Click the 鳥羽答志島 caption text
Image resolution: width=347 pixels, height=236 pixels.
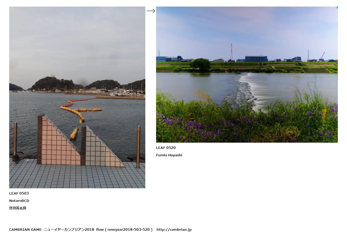(x=18, y=208)
